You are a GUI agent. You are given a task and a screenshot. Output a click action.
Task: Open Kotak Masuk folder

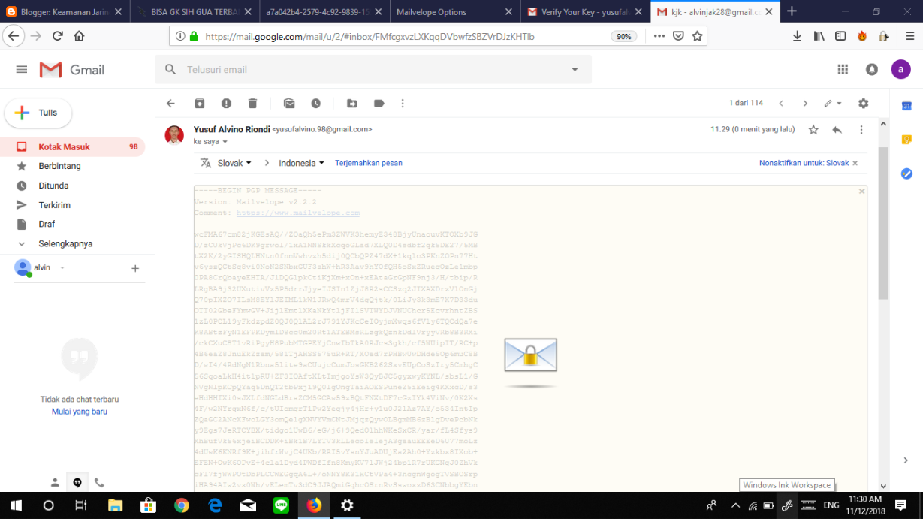click(x=73, y=147)
